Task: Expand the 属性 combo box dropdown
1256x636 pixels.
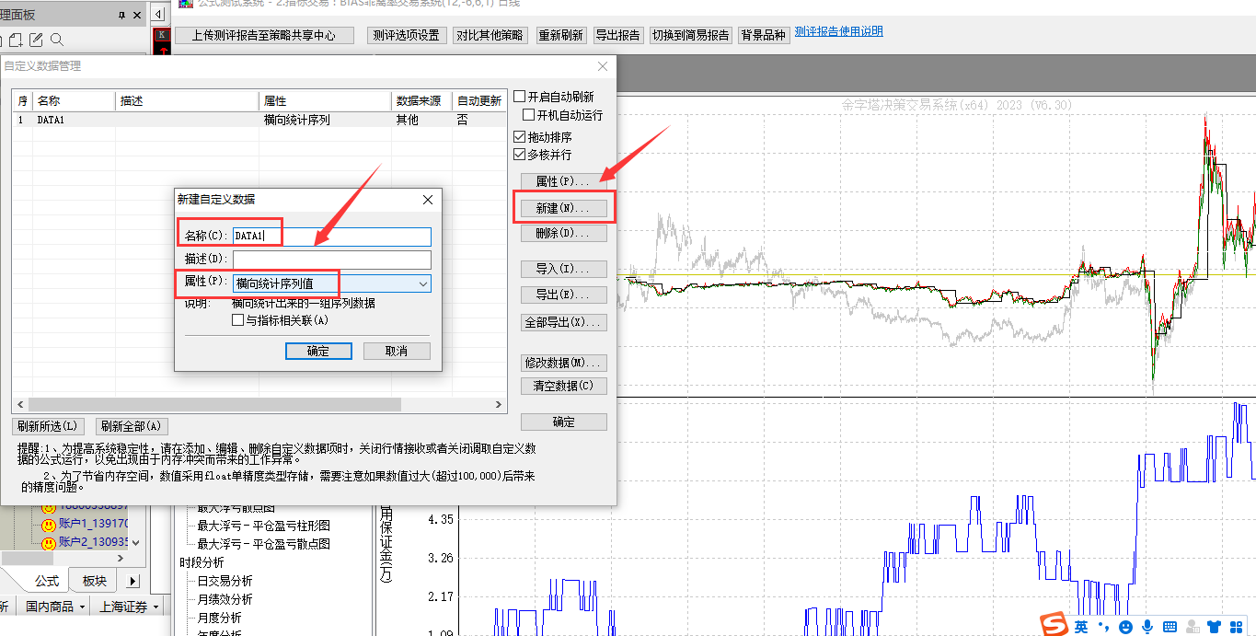Action: click(x=422, y=283)
